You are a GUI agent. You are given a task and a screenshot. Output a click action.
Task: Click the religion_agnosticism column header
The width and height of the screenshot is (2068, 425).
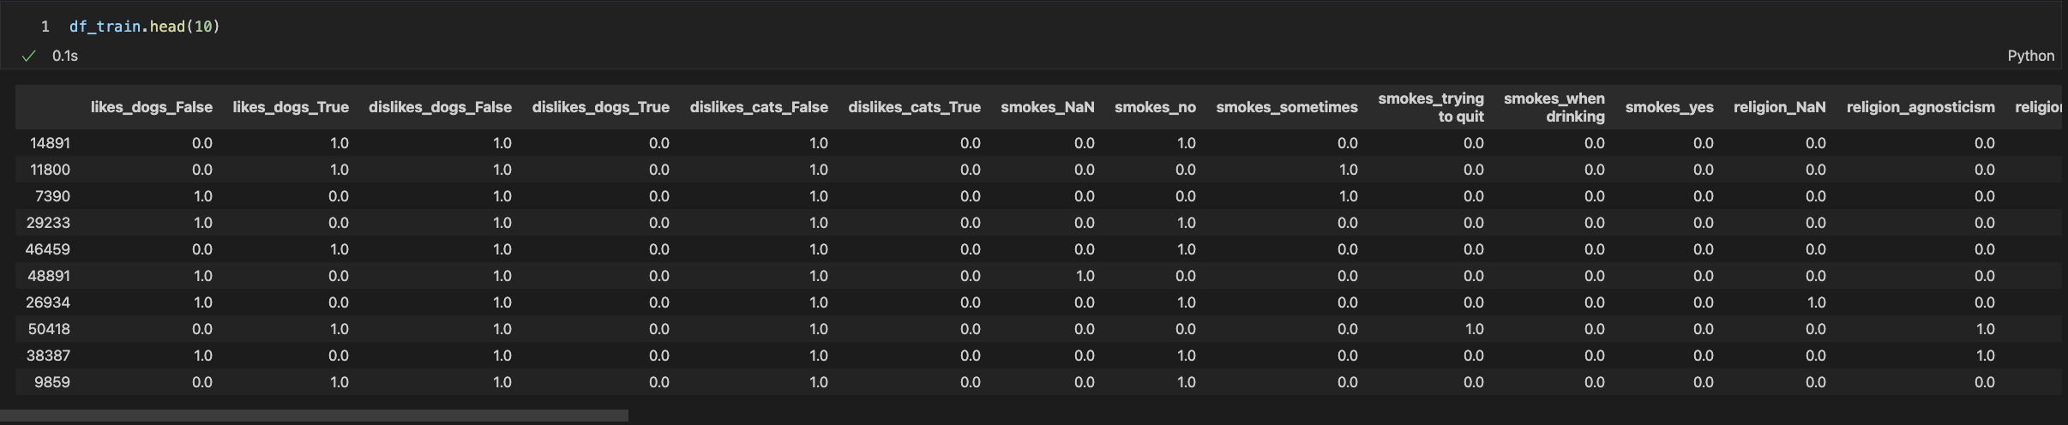tap(1920, 107)
